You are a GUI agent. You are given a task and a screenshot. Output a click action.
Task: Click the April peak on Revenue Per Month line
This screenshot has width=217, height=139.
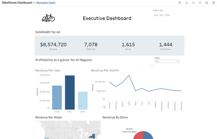[x=129, y=75]
